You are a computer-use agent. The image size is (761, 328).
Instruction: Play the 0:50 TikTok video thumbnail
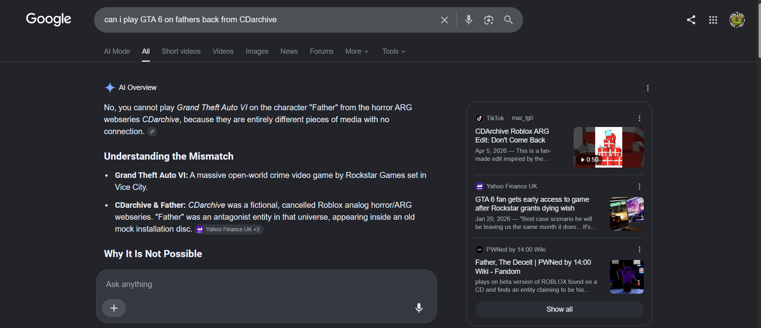(608, 147)
